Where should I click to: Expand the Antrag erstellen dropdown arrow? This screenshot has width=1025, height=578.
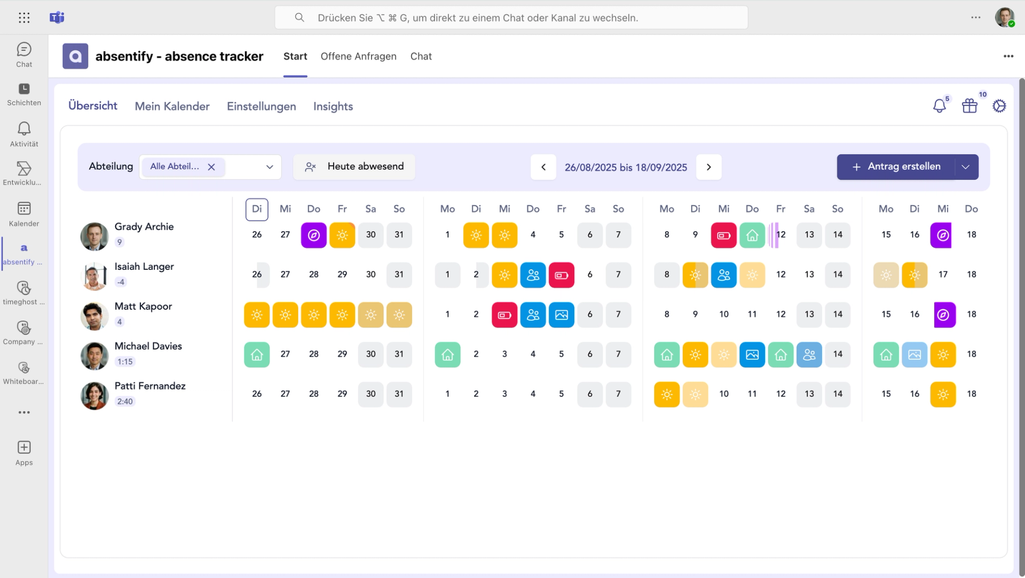(x=965, y=167)
